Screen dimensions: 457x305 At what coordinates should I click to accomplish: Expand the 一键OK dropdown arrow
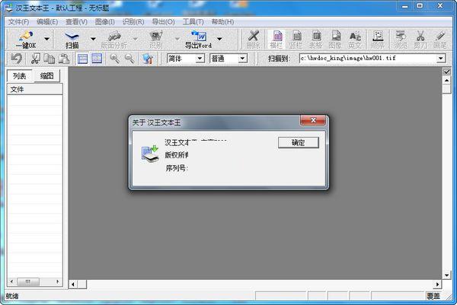46,39
